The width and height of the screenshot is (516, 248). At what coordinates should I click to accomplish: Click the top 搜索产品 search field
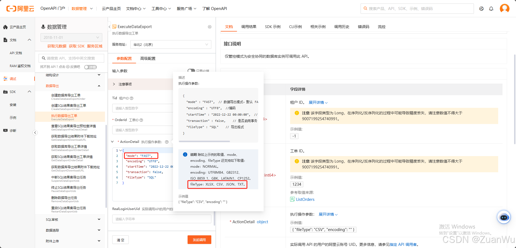[x=417, y=9]
